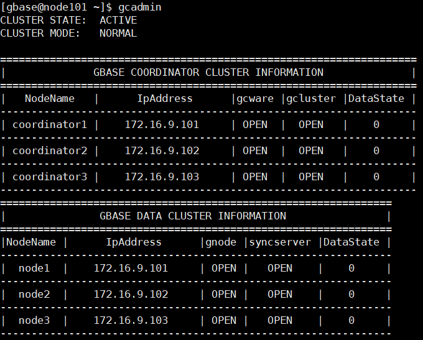
Task: Click DataState 0 for node3
Action: [x=351, y=321]
